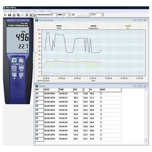Select row number 50 in the table

[x=40, y=114]
